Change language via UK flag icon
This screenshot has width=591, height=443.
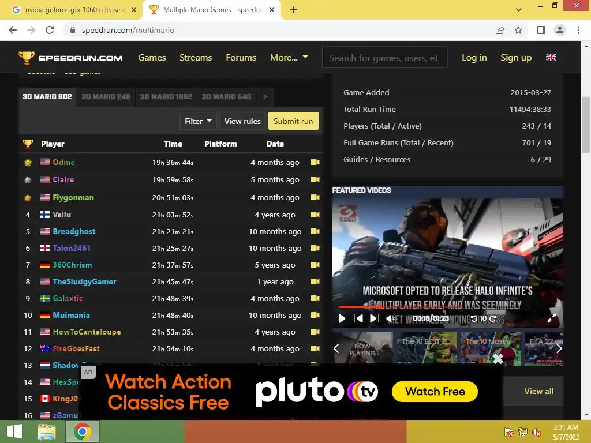551,57
